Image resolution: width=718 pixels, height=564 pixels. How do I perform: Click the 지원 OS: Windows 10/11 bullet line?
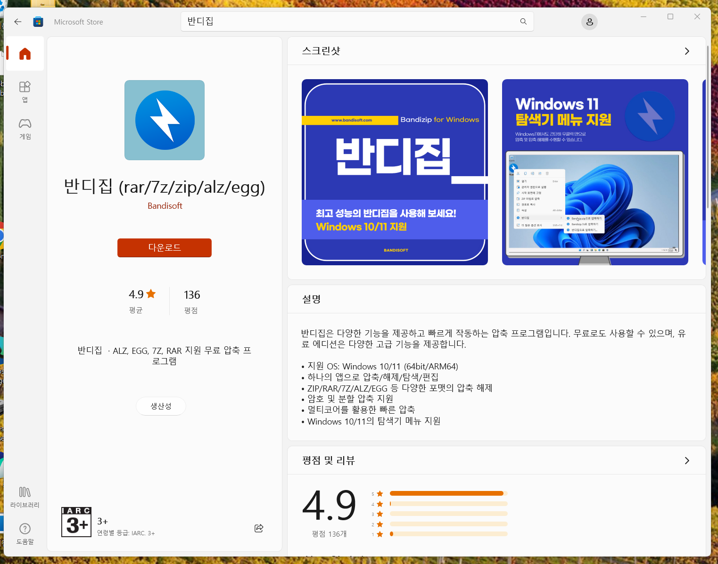[380, 366]
